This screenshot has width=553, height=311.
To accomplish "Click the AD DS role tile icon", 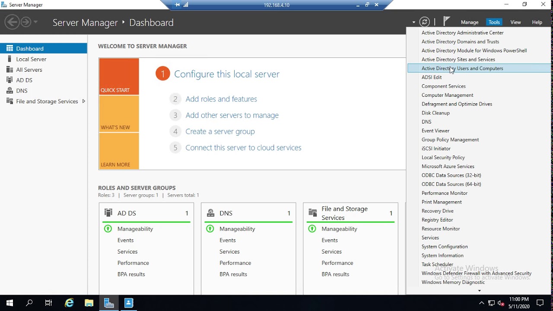I will pyautogui.click(x=108, y=213).
